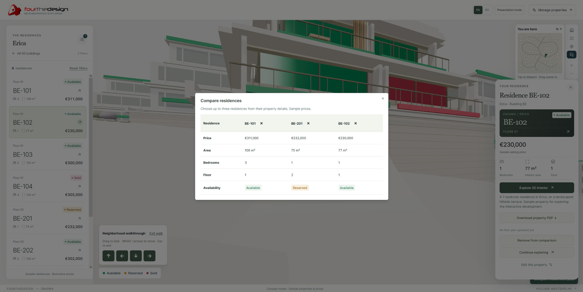Click Remove from comparison button

537,240
